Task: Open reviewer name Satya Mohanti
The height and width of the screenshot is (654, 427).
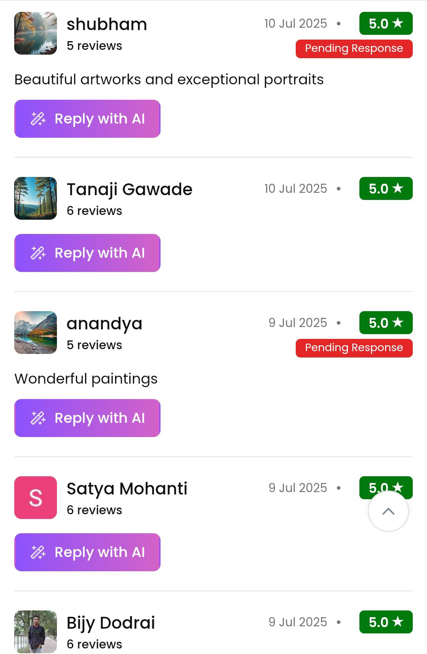Action: click(127, 489)
